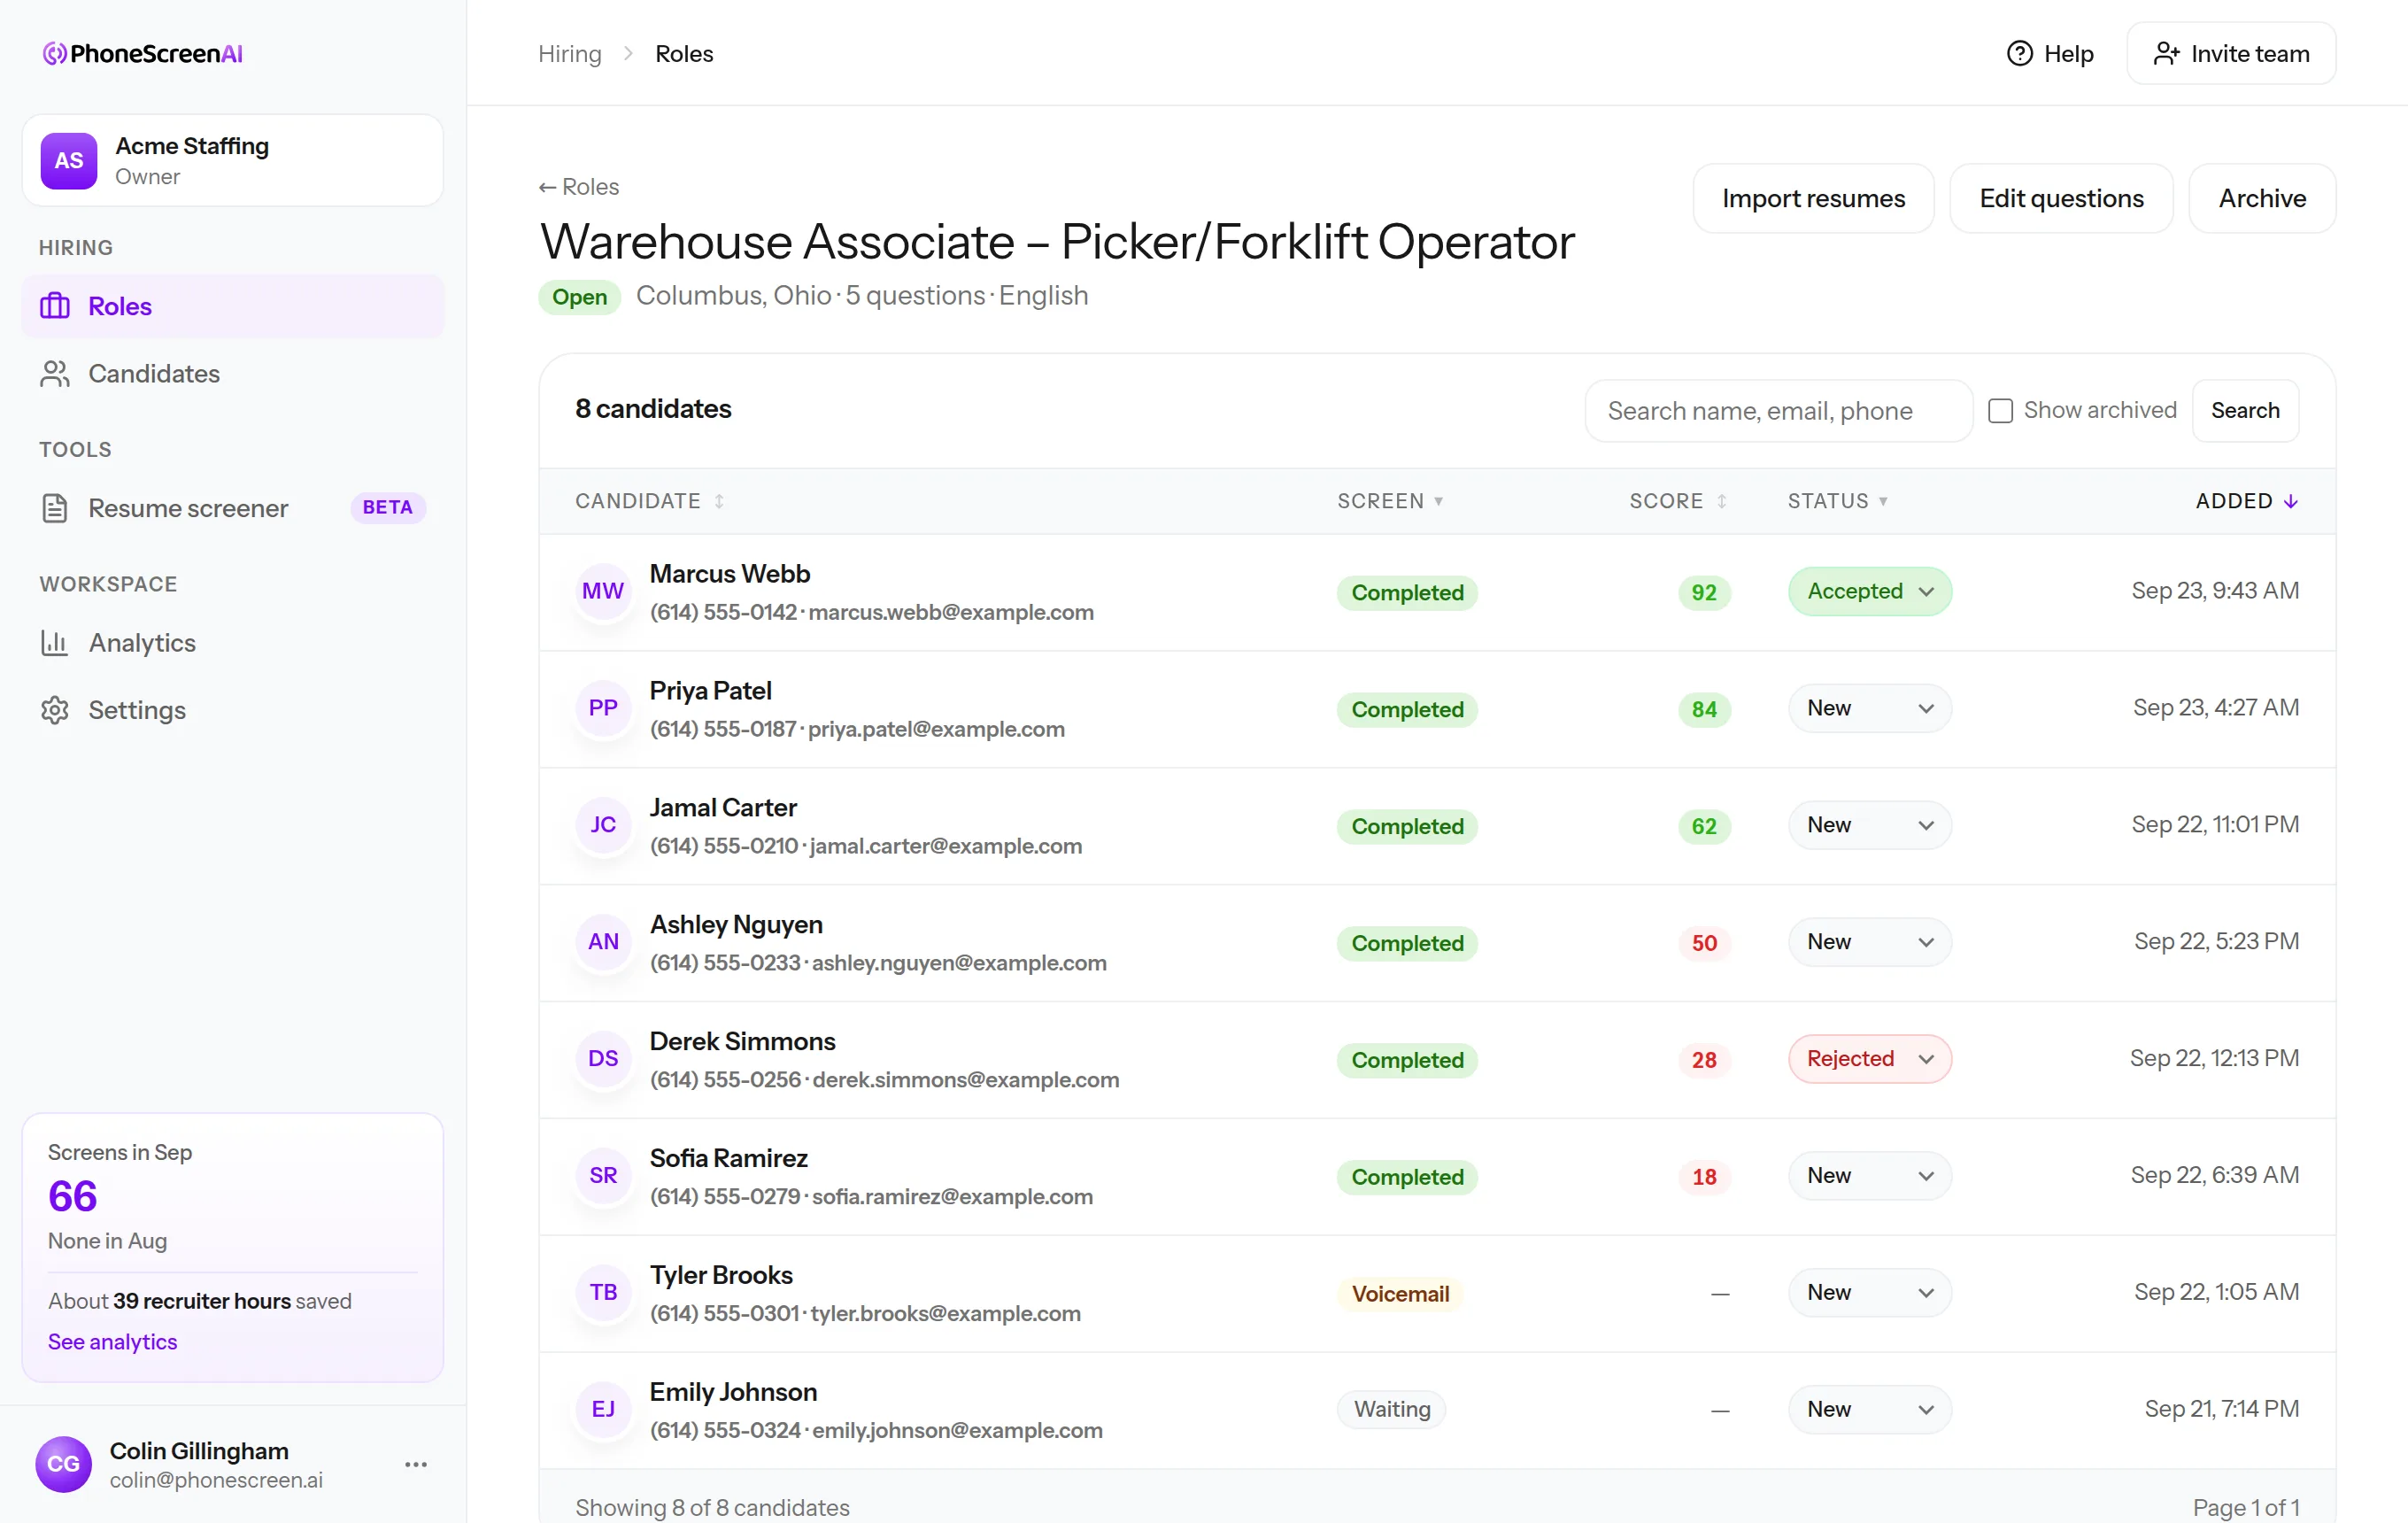Click Marcus Webb's MW avatar
Image resolution: width=2408 pixels, height=1523 pixels.
click(603, 592)
